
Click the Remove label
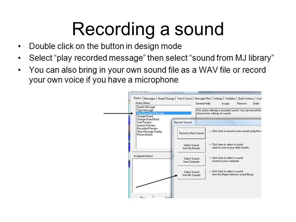242,104
